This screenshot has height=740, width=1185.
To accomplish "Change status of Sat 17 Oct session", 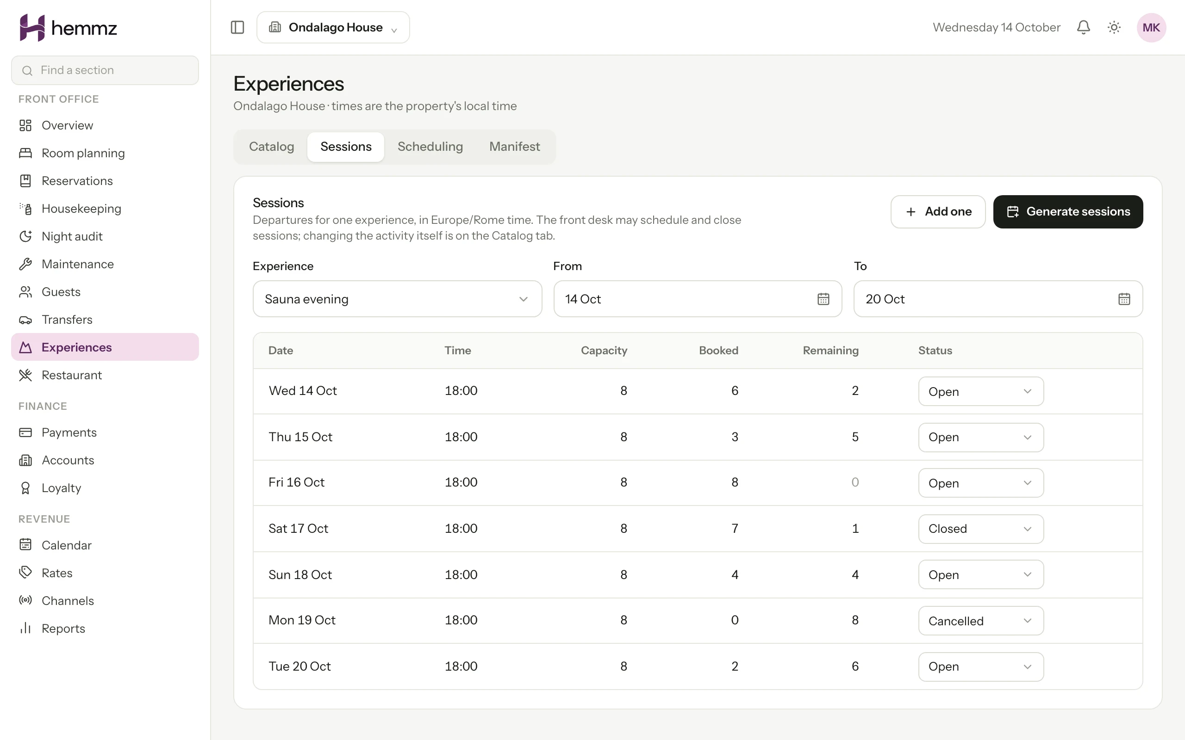I will (981, 529).
